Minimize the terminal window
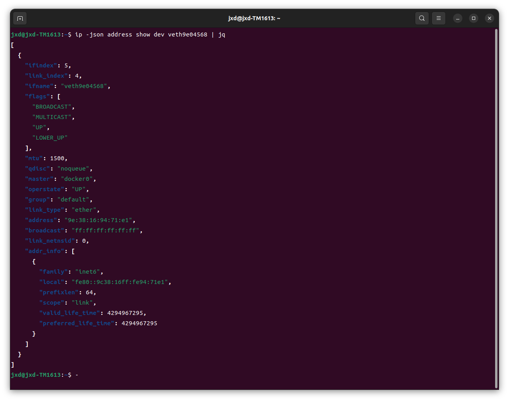This screenshot has width=509, height=401. (x=458, y=18)
